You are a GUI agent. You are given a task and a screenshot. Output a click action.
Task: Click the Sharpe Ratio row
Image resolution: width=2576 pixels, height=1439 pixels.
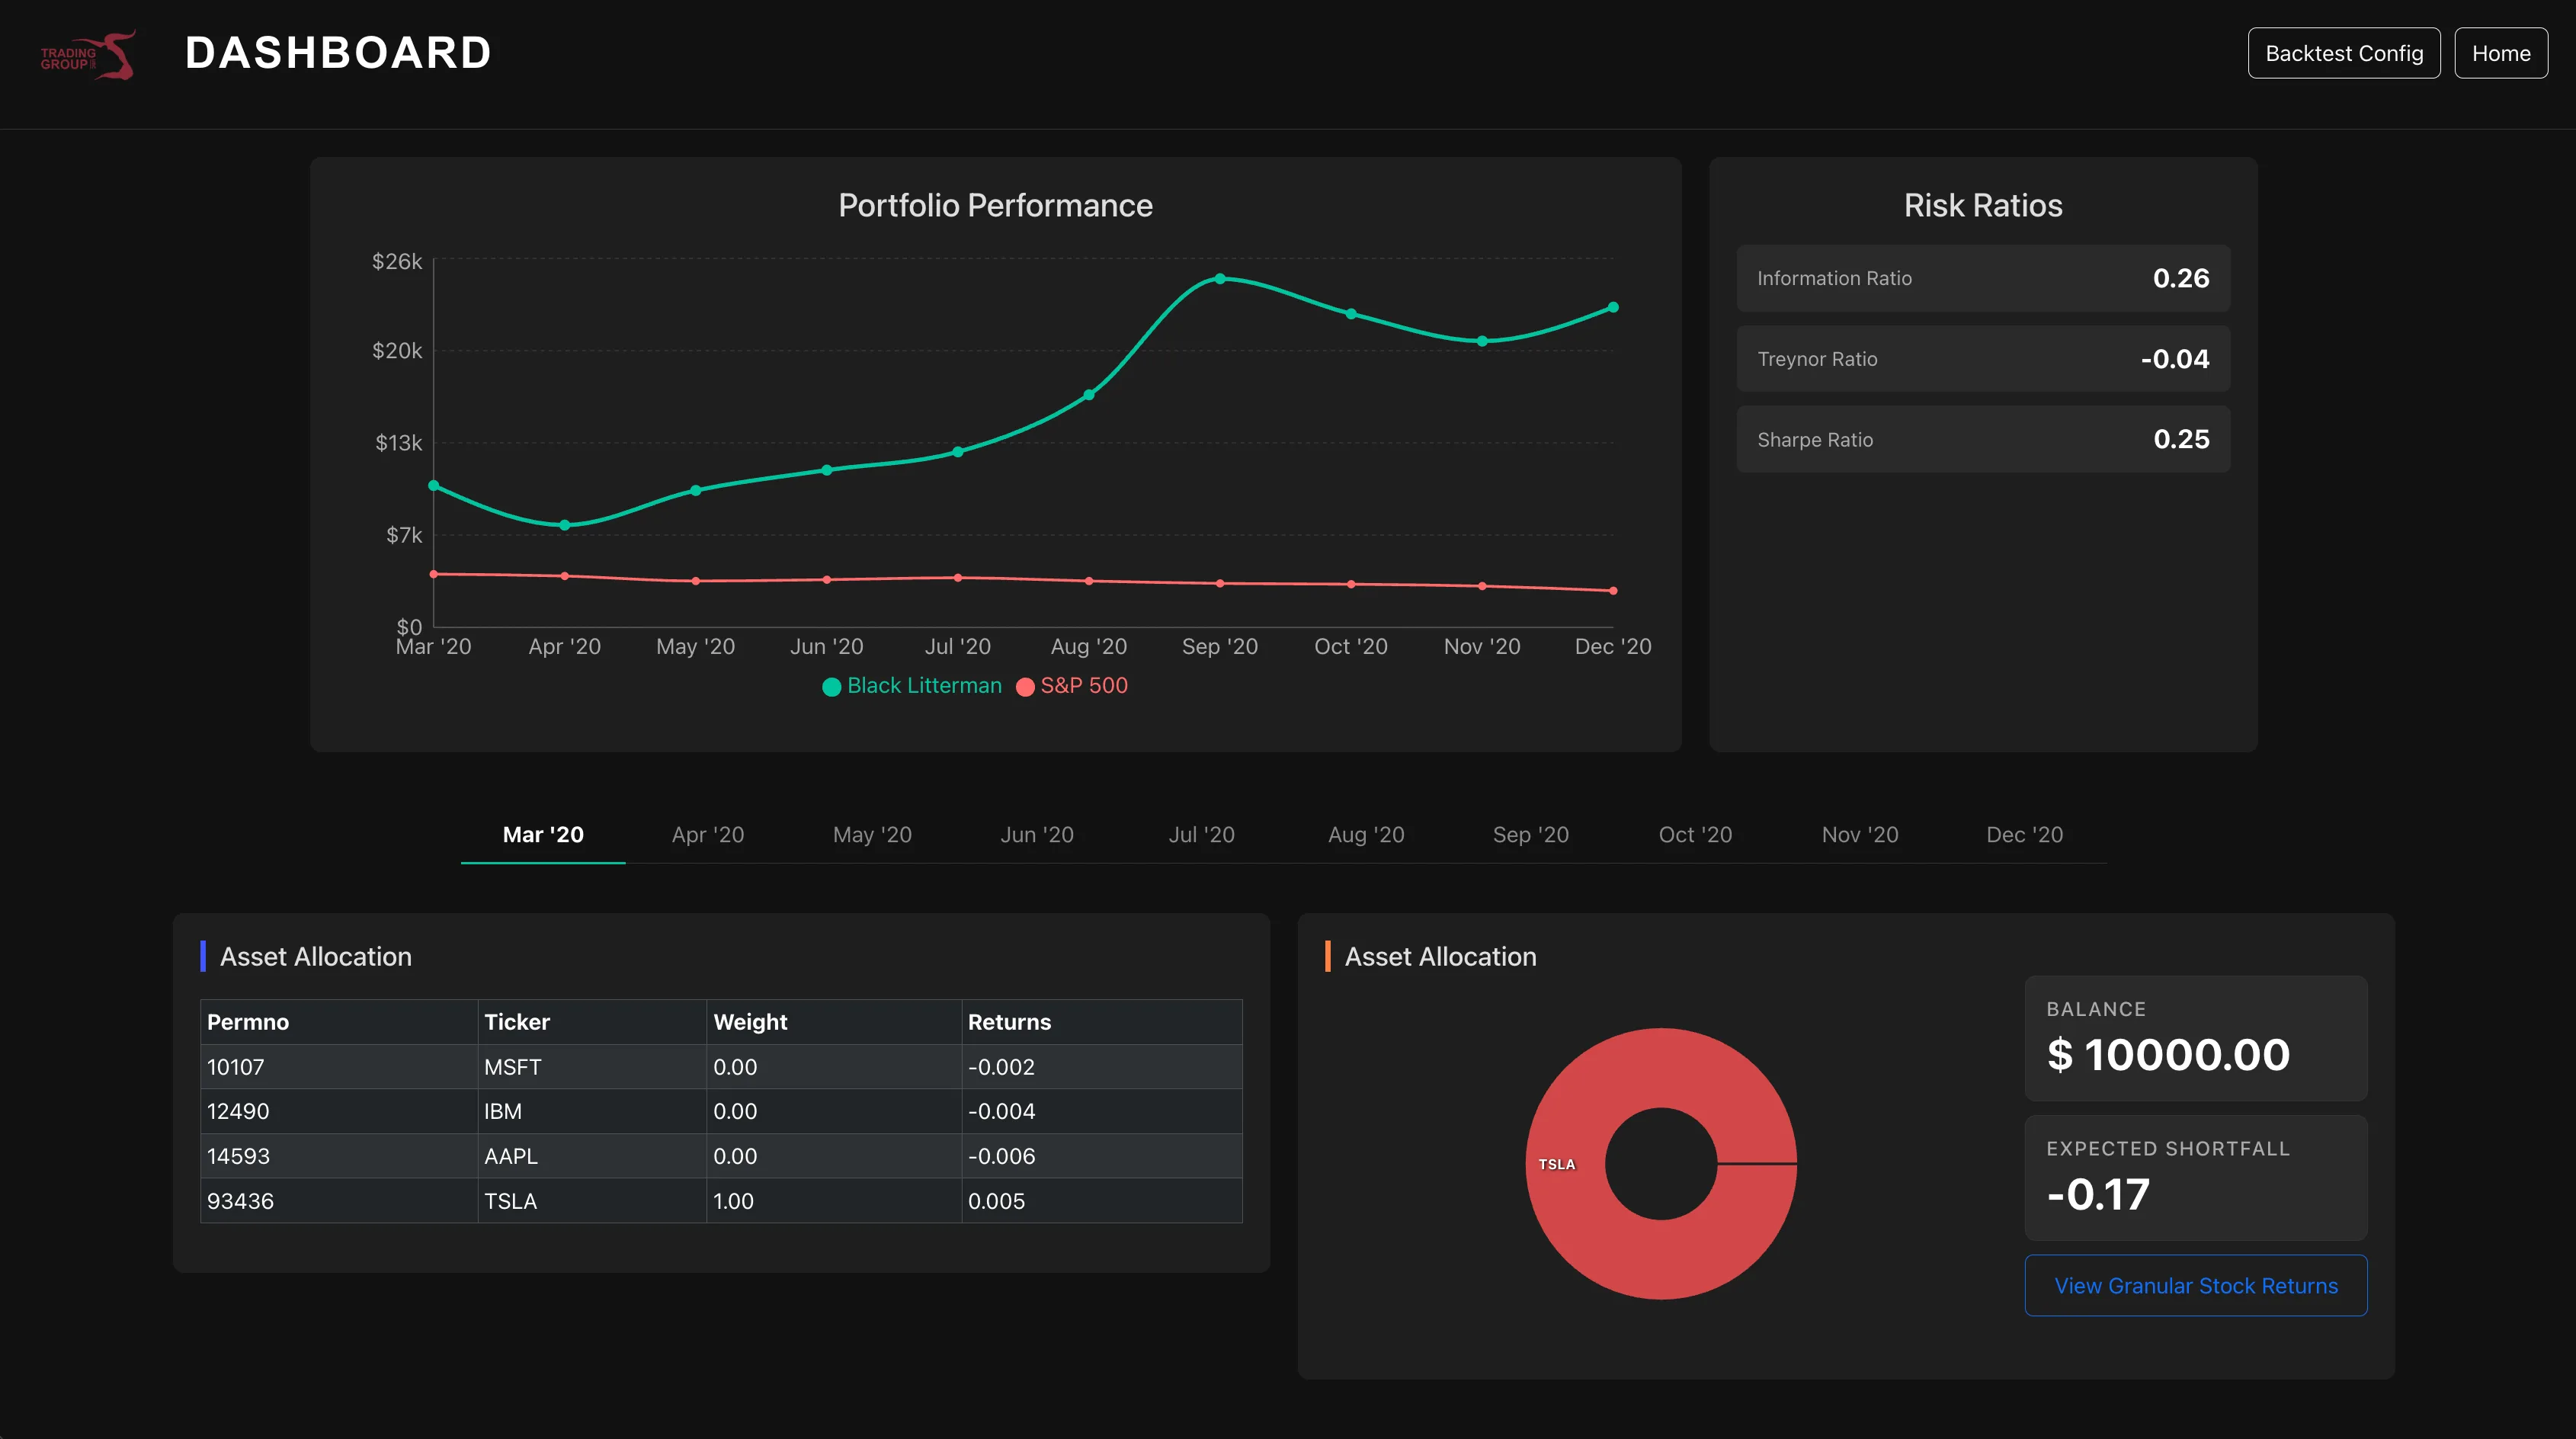(x=1983, y=439)
